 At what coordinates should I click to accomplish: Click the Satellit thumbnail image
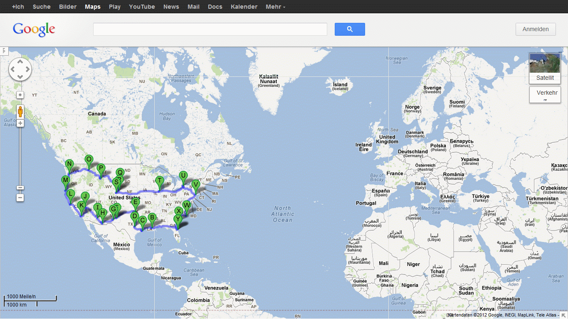point(545,63)
